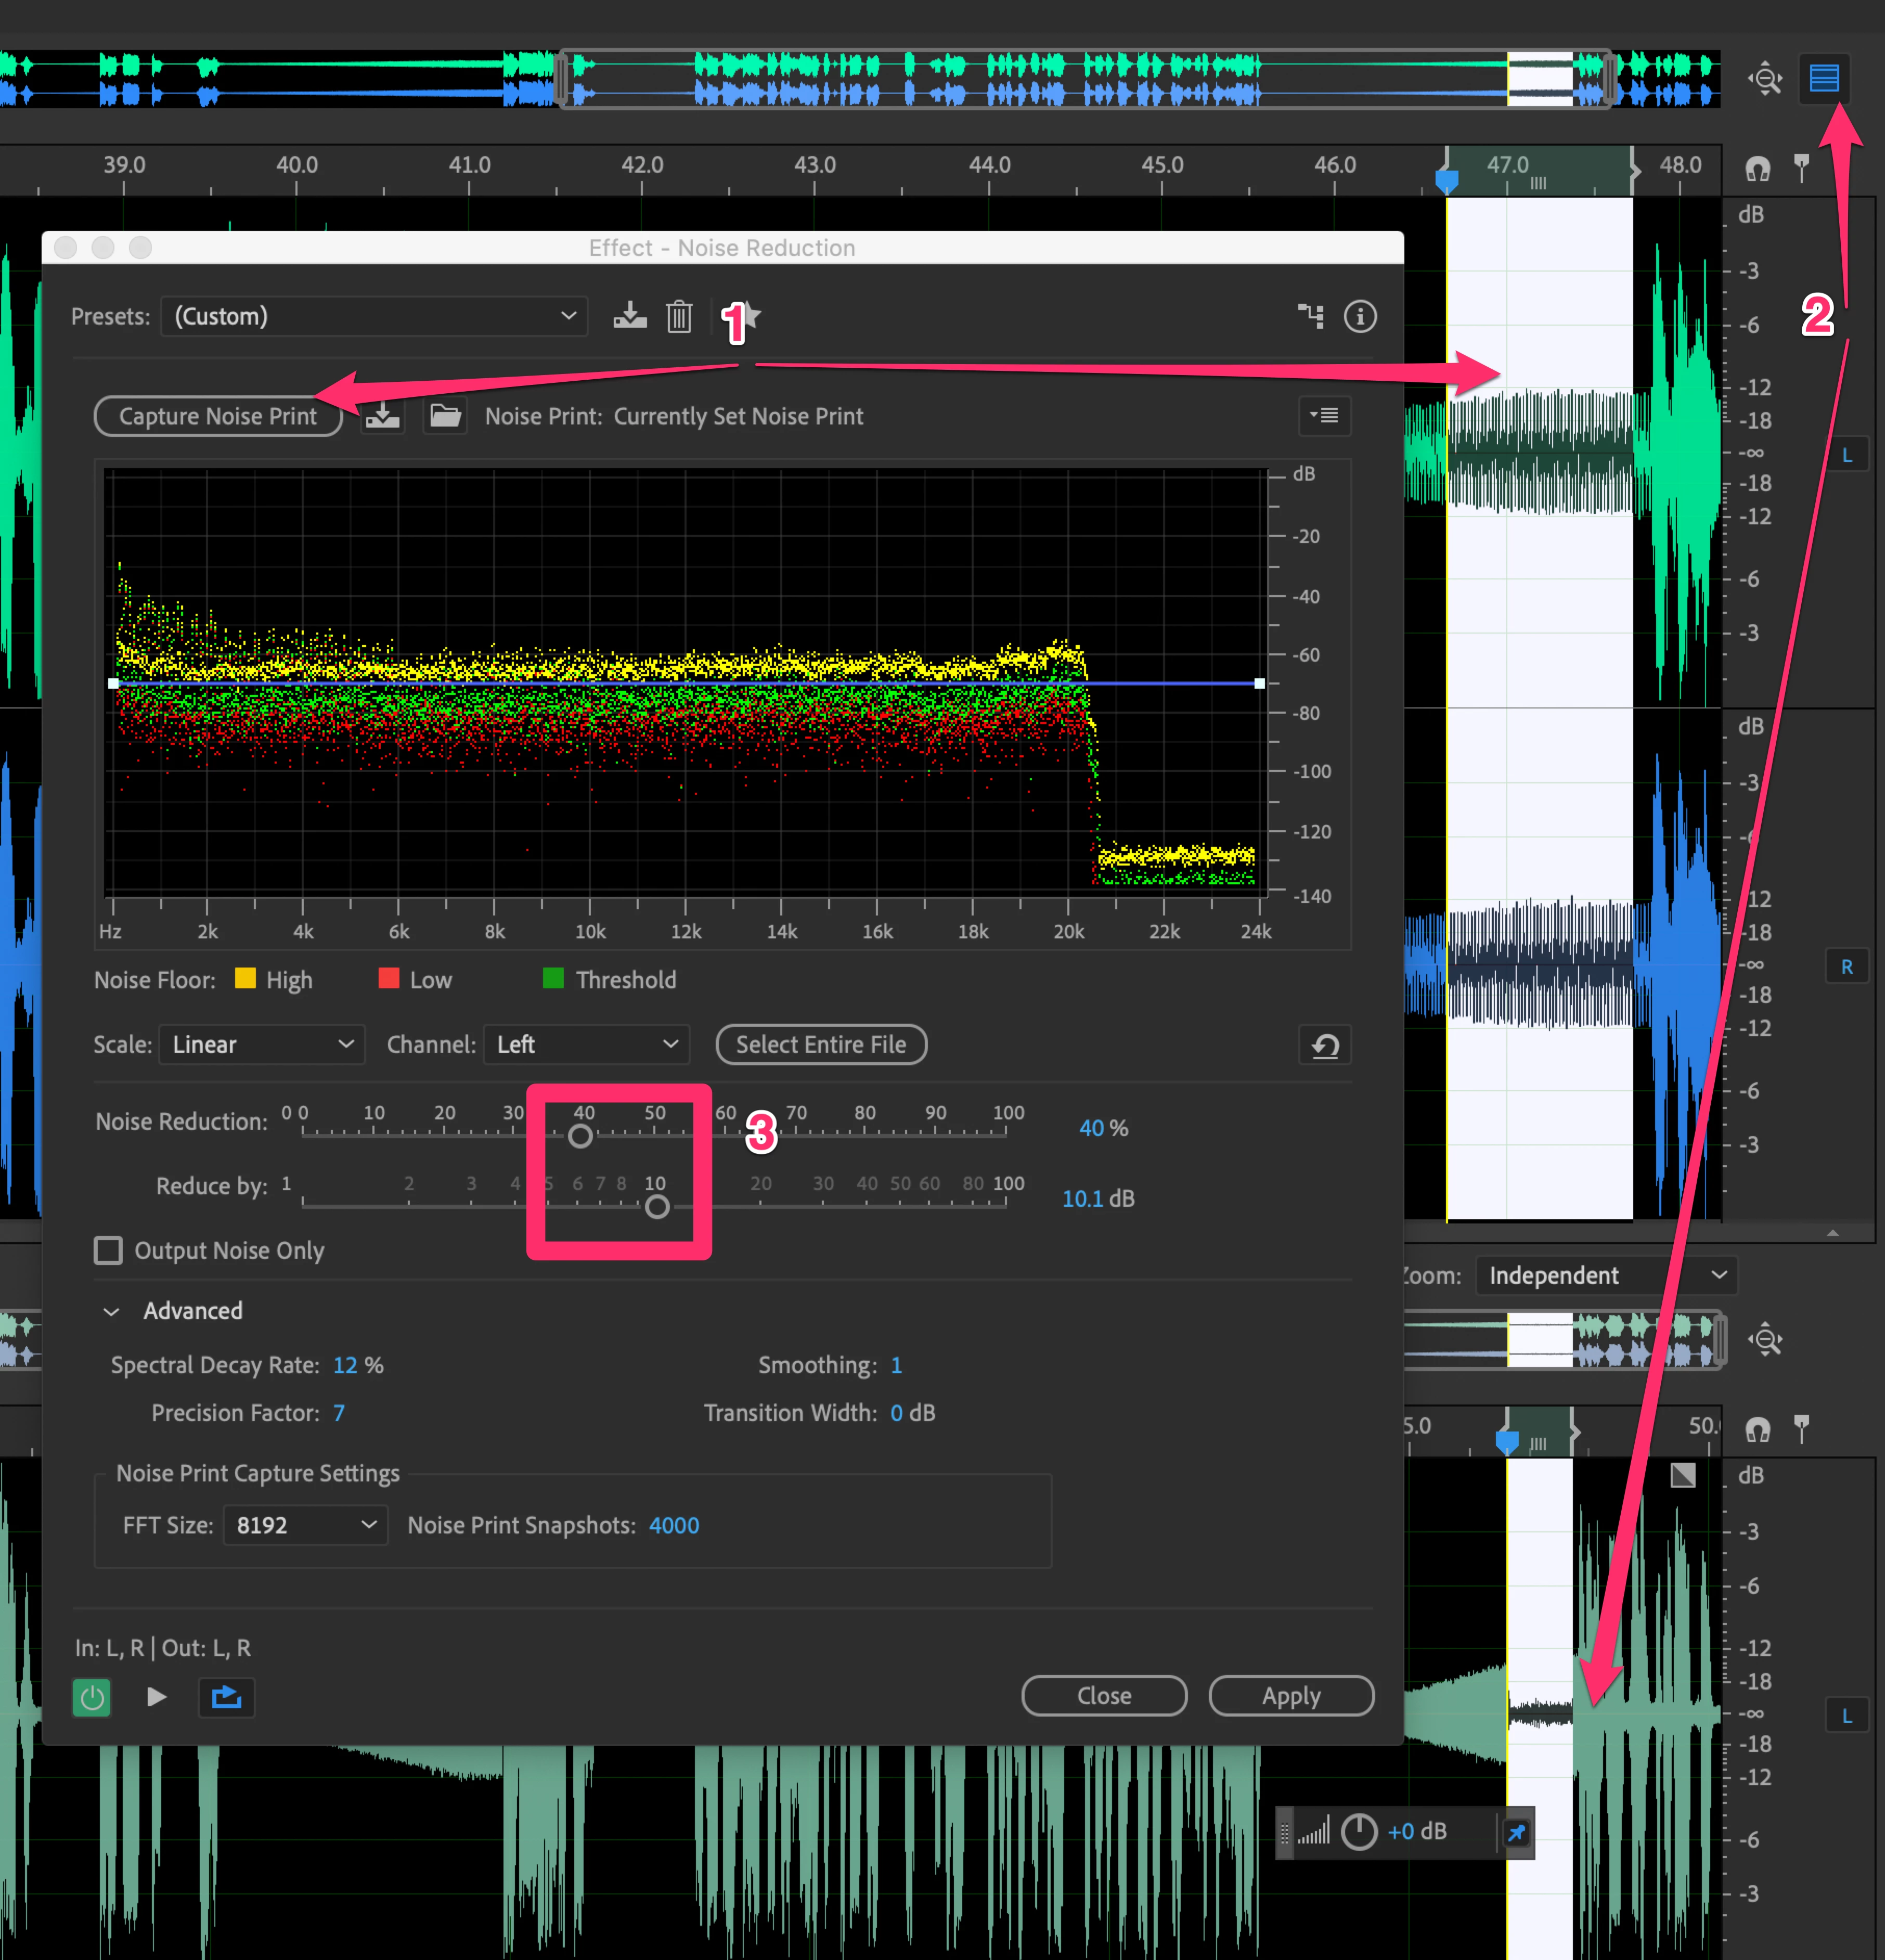Open channel map editor icon
Screen dimensions: 1886x1960
click(x=1310, y=316)
